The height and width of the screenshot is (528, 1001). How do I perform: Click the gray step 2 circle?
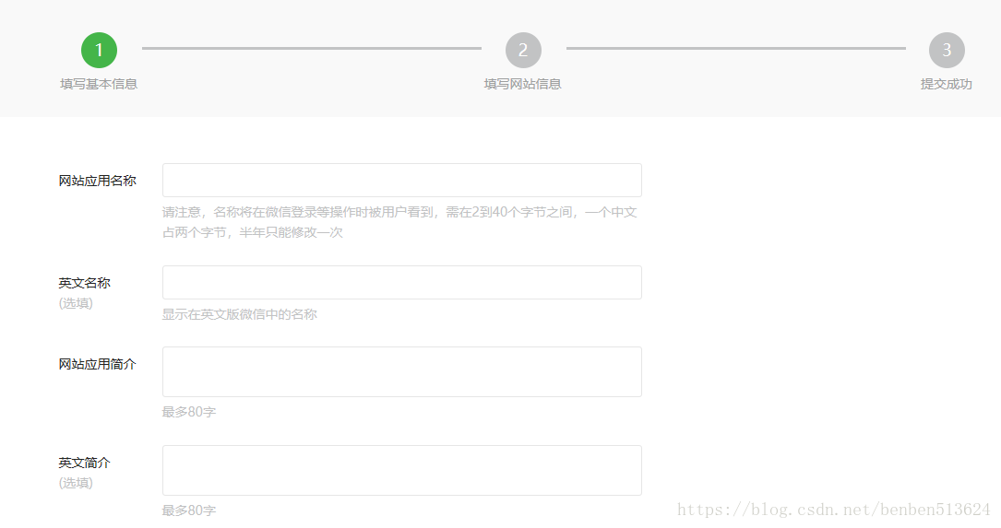[x=523, y=51]
